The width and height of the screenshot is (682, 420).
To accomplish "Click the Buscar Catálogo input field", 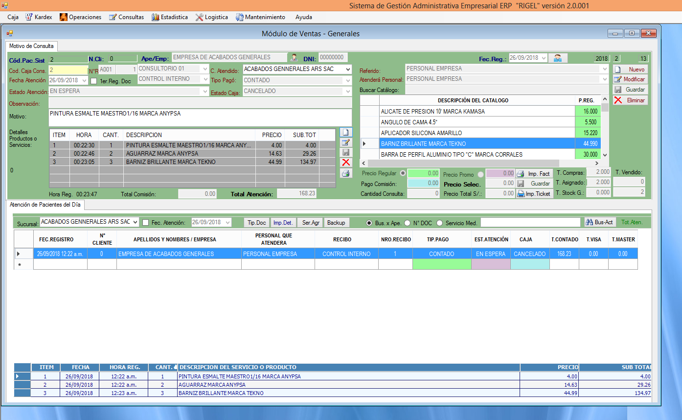I will (x=507, y=90).
